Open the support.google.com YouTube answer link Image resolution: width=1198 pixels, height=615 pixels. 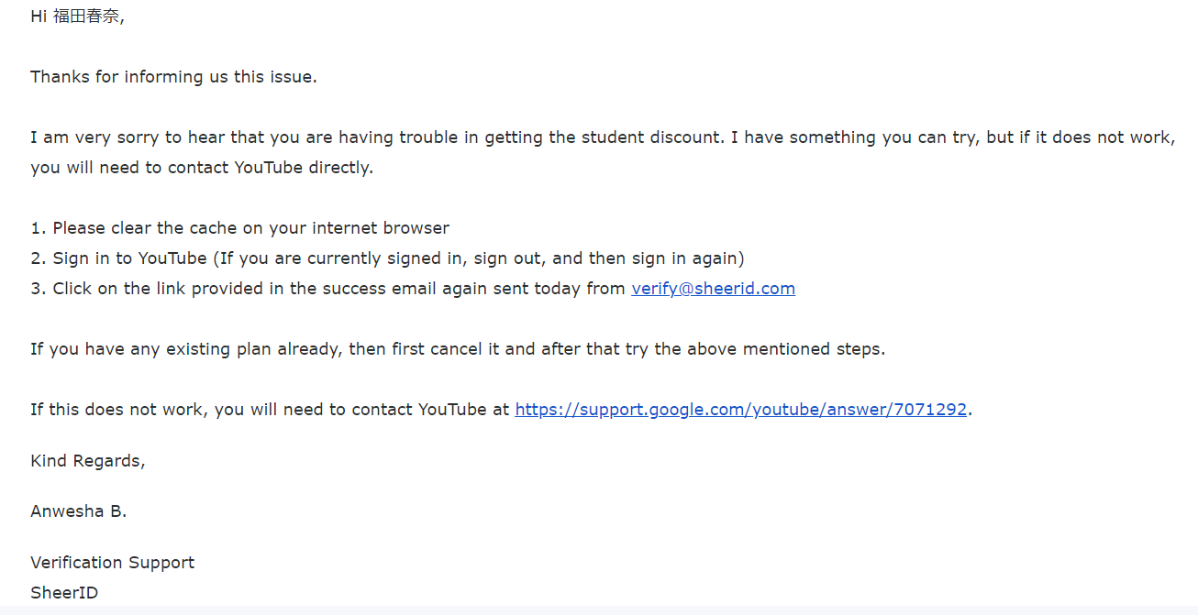(x=741, y=410)
